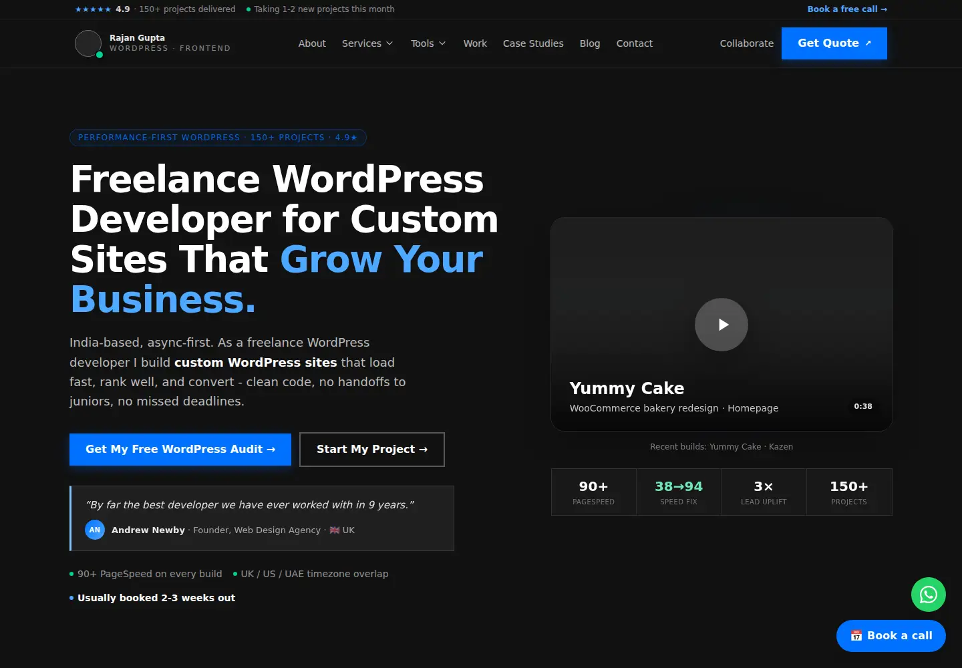Click '150+ projects delivered' text
Image resolution: width=962 pixels, height=668 pixels.
[x=187, y=9]
